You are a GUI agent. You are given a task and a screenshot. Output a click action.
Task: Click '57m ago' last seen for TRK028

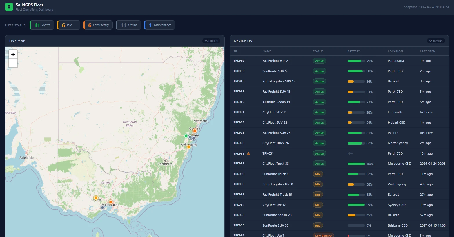pos(426,215)
